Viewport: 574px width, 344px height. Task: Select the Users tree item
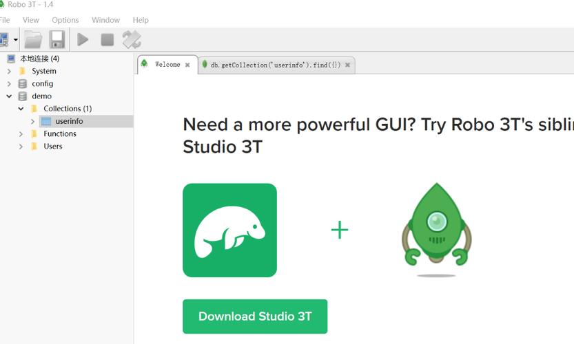click(53, 147)
